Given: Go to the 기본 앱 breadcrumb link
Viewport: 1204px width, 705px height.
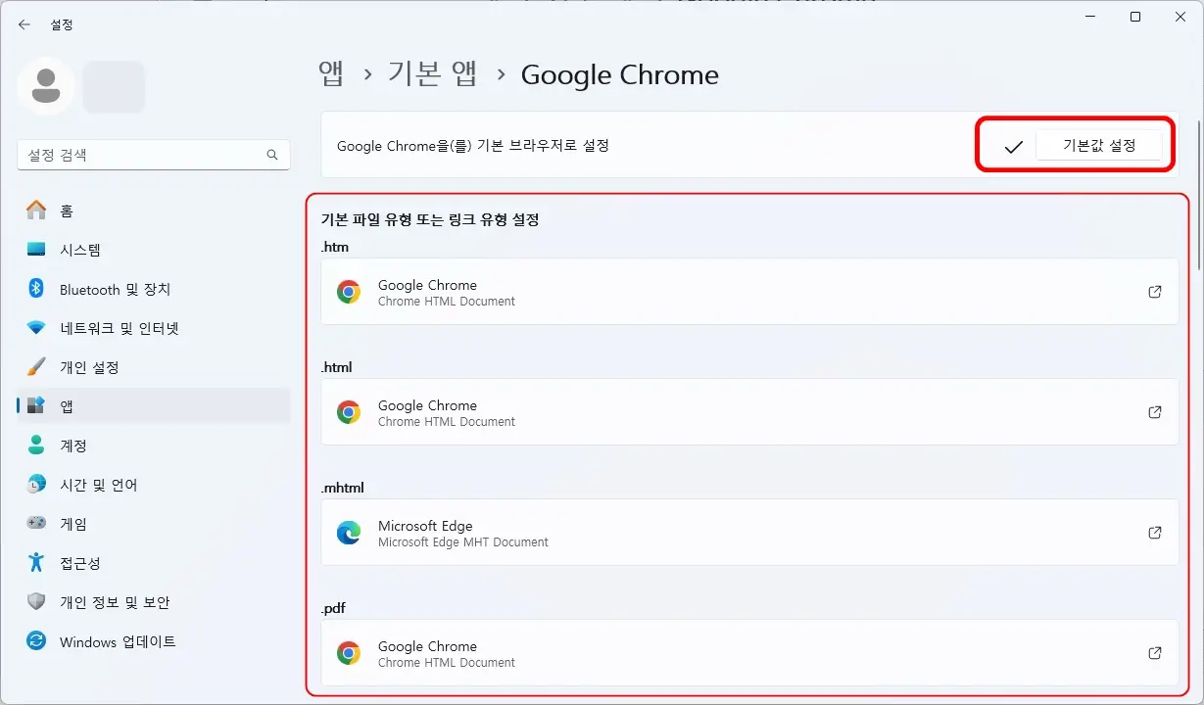Looking at the screenshot, I should pyautogui.click(x=433, y=74).
